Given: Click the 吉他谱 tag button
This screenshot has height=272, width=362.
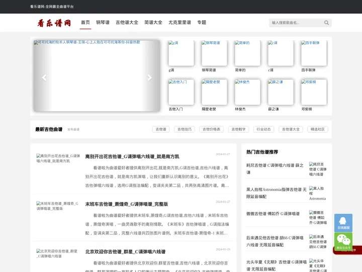Looking at the screenshot, I should pyautogui.click(x=161, y=129).
